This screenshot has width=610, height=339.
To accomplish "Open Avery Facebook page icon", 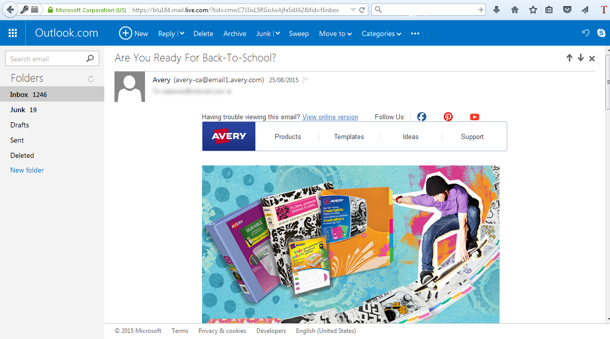I will click(422, 117).
